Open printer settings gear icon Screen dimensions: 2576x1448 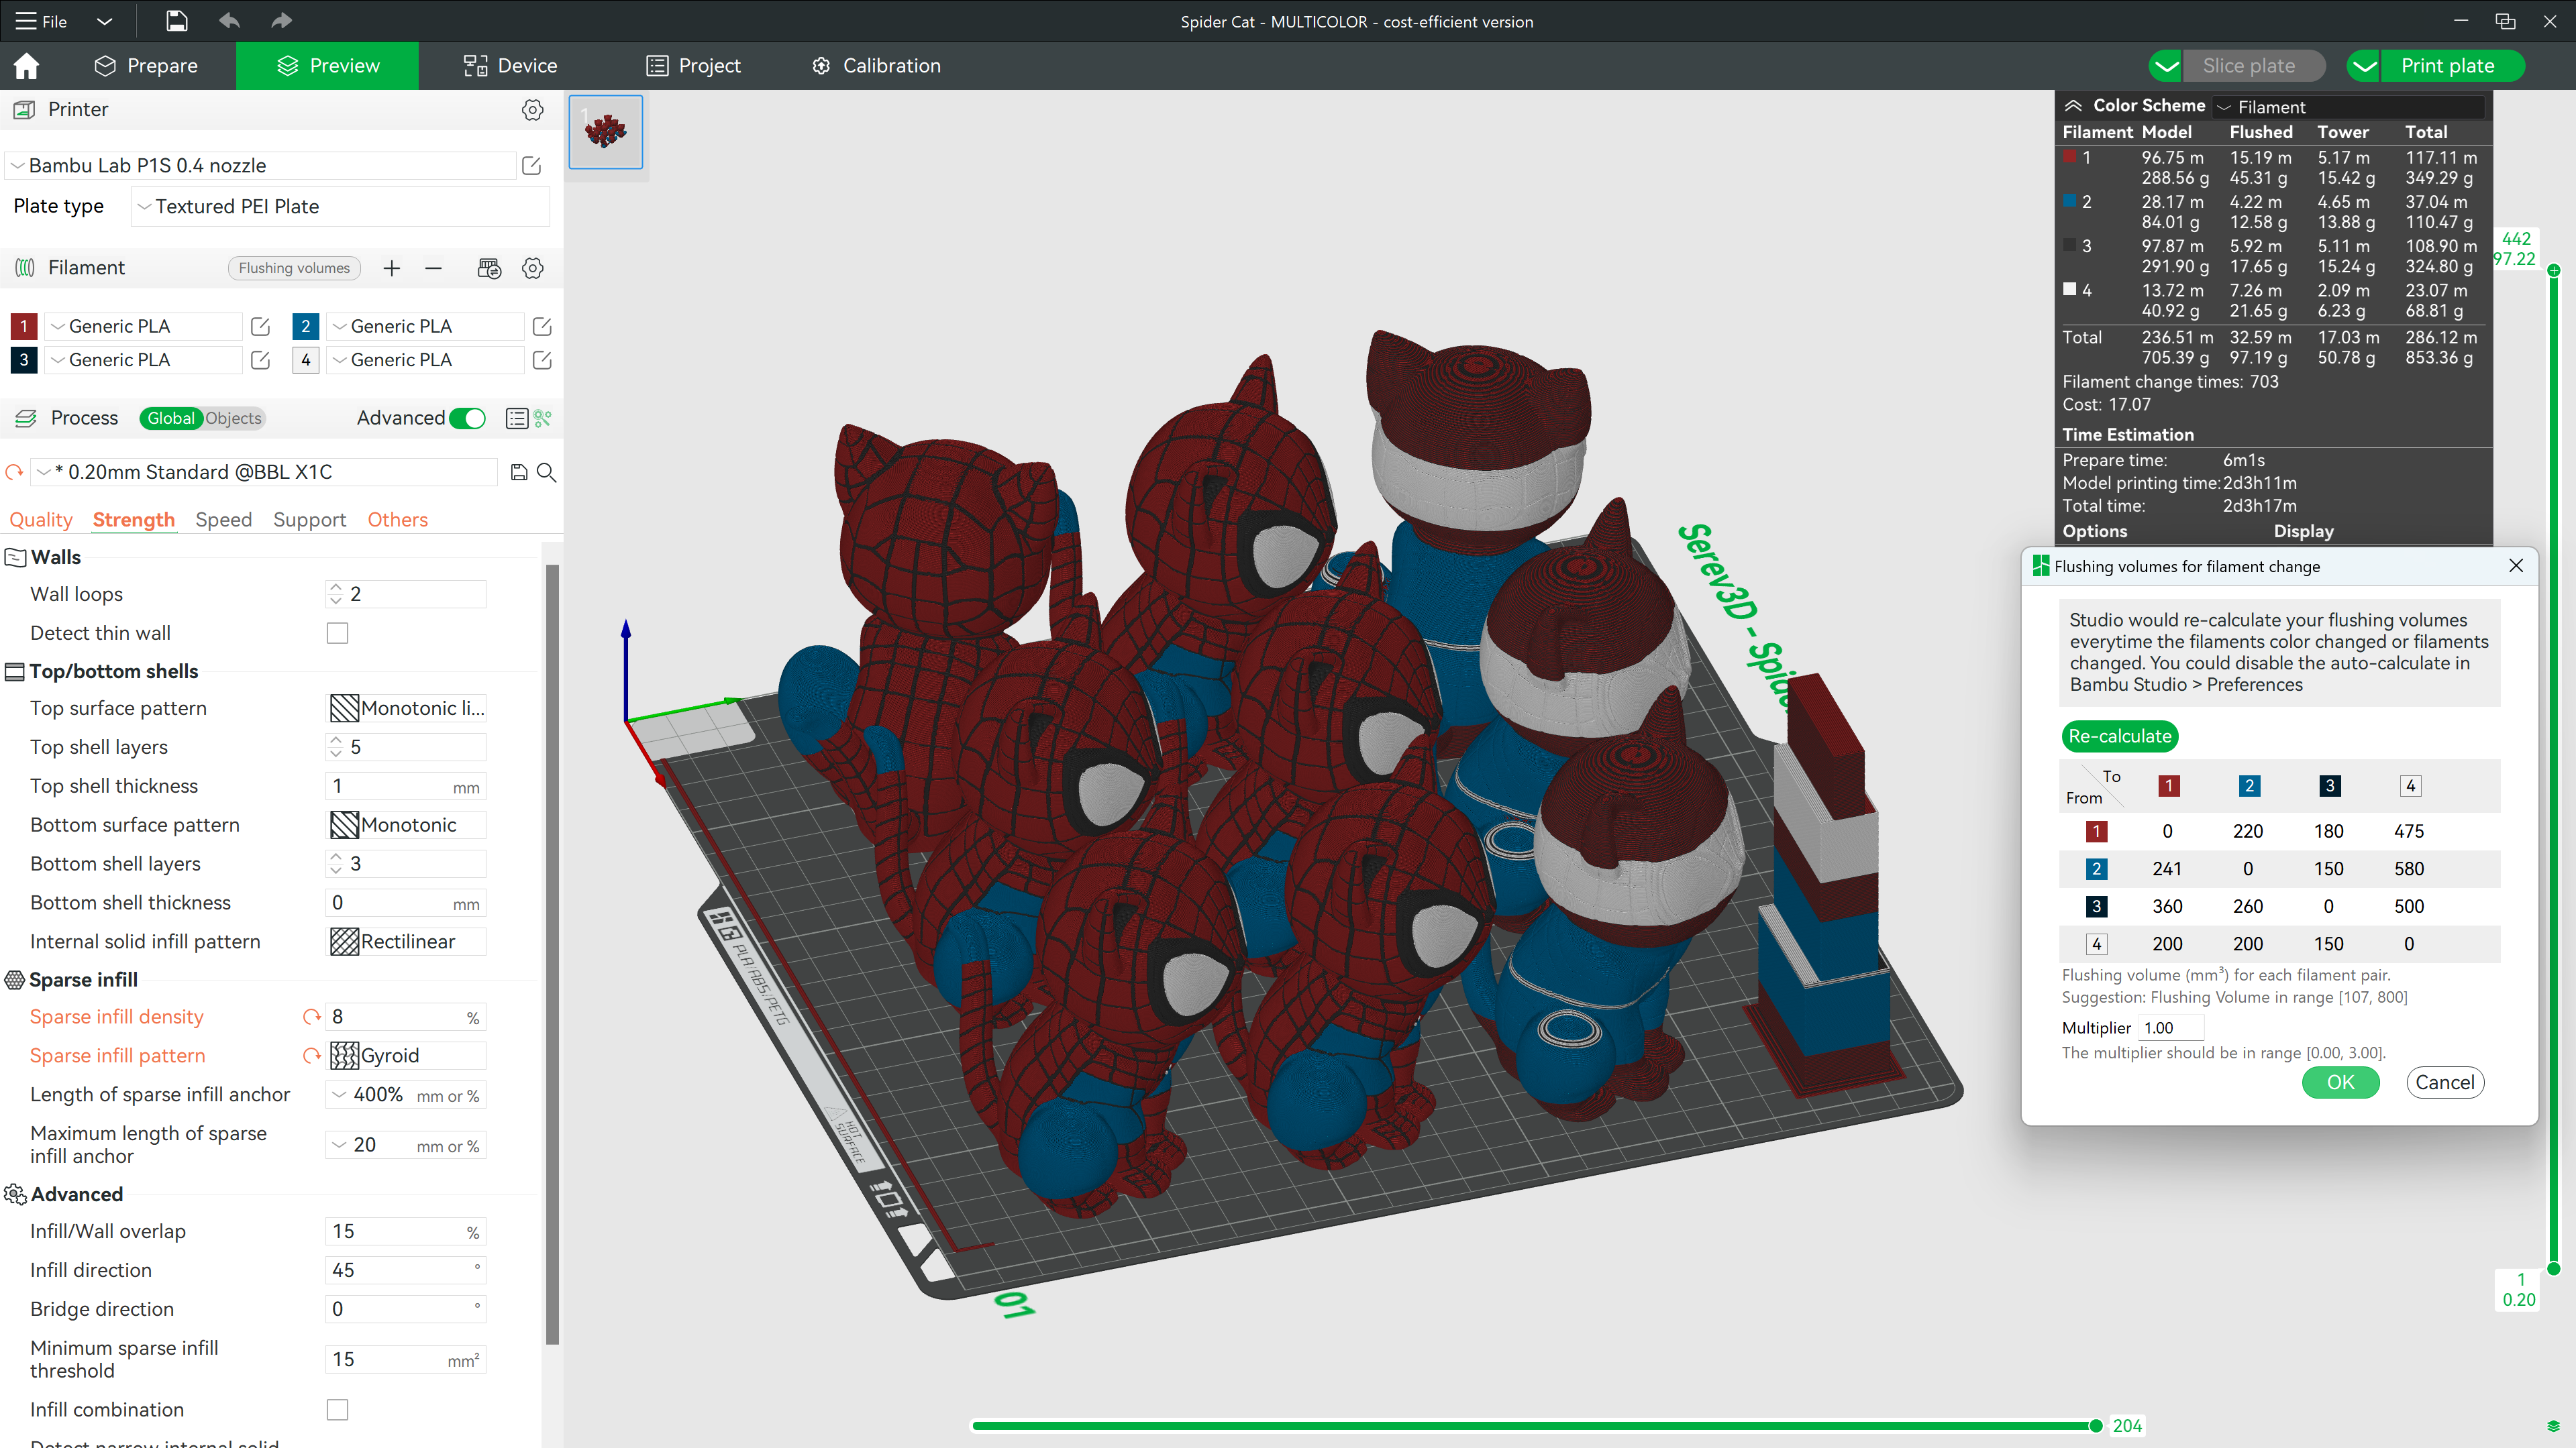click(533, 110)
